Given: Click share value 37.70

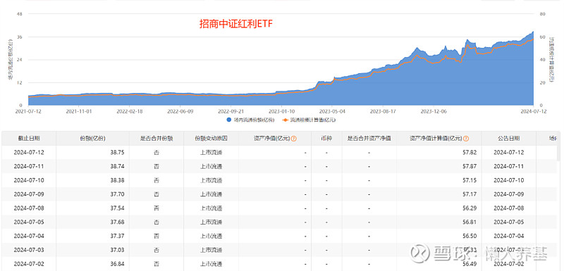Looking at the screenshot, I should click(118, 194).
